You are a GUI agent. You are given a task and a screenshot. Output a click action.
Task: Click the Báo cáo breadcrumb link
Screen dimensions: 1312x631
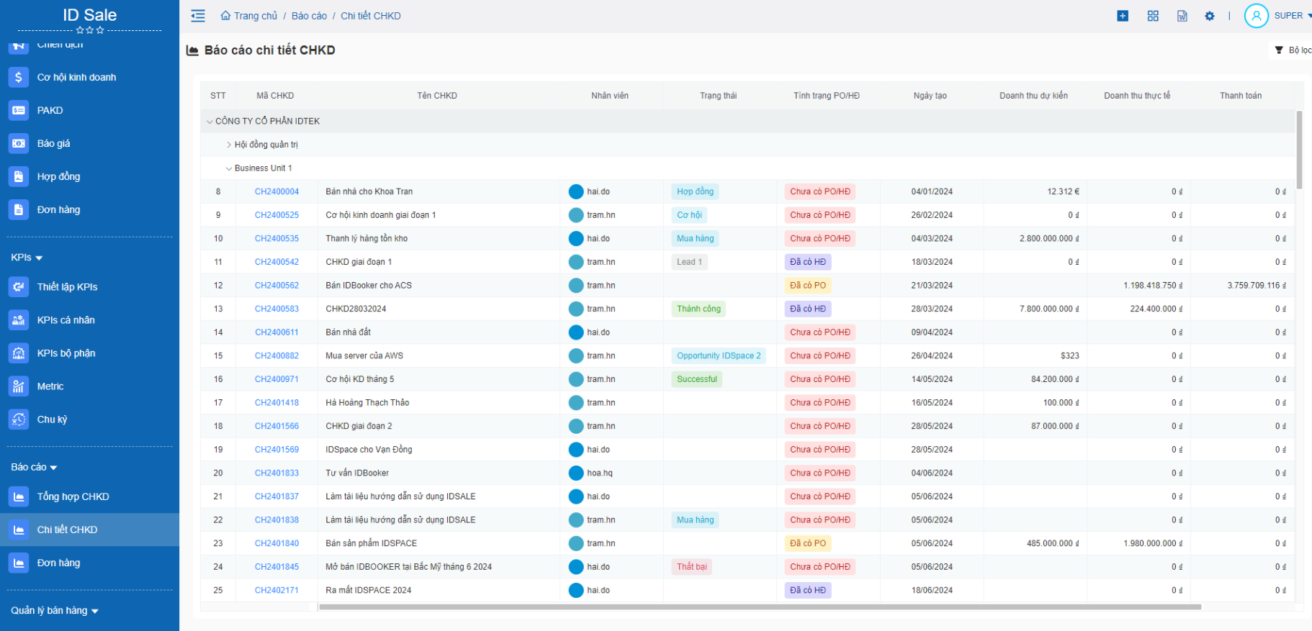pos(309,16)
